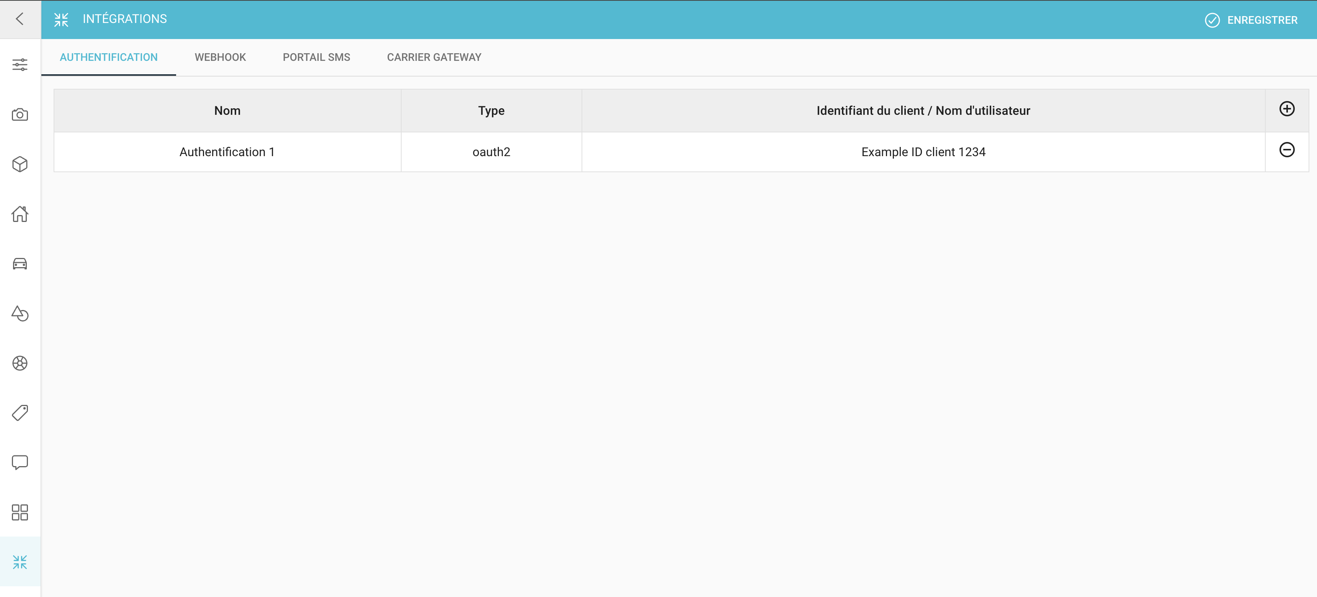Add a new authentication with plus icon
Screen dimensions: 1317x597
[1287, 109]
